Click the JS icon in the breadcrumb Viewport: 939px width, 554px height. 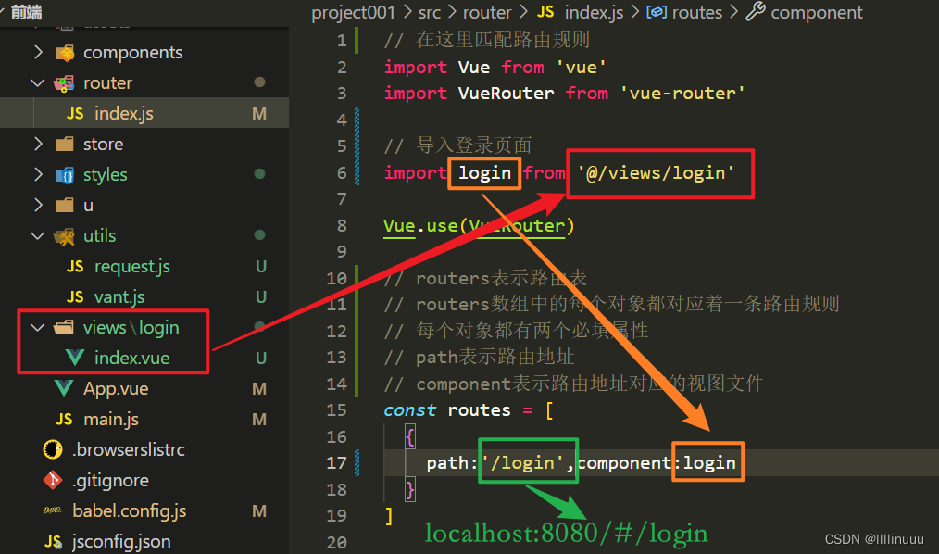click(x=545, y=12)
